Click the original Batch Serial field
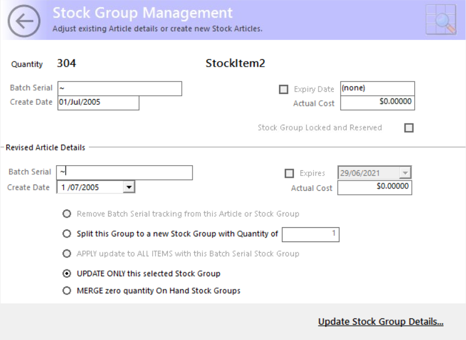The width and height of the screenshot is (466, 340). (x=120, y=89)
